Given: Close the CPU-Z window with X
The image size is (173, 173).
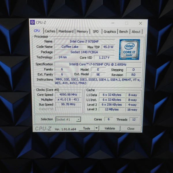Looking at the screenshot, I should 140,23.
